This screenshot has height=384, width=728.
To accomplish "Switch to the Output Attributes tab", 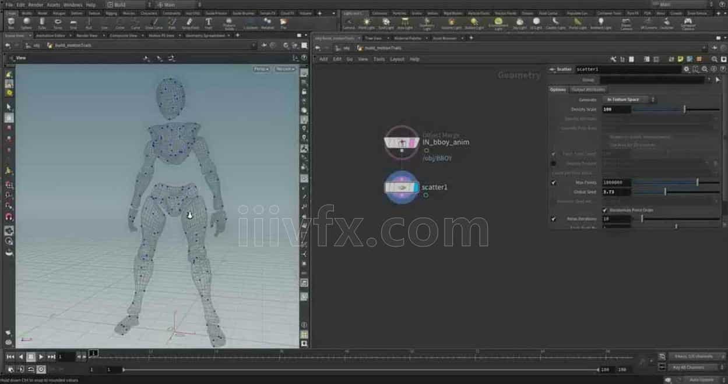I will [x=588, y=90].
